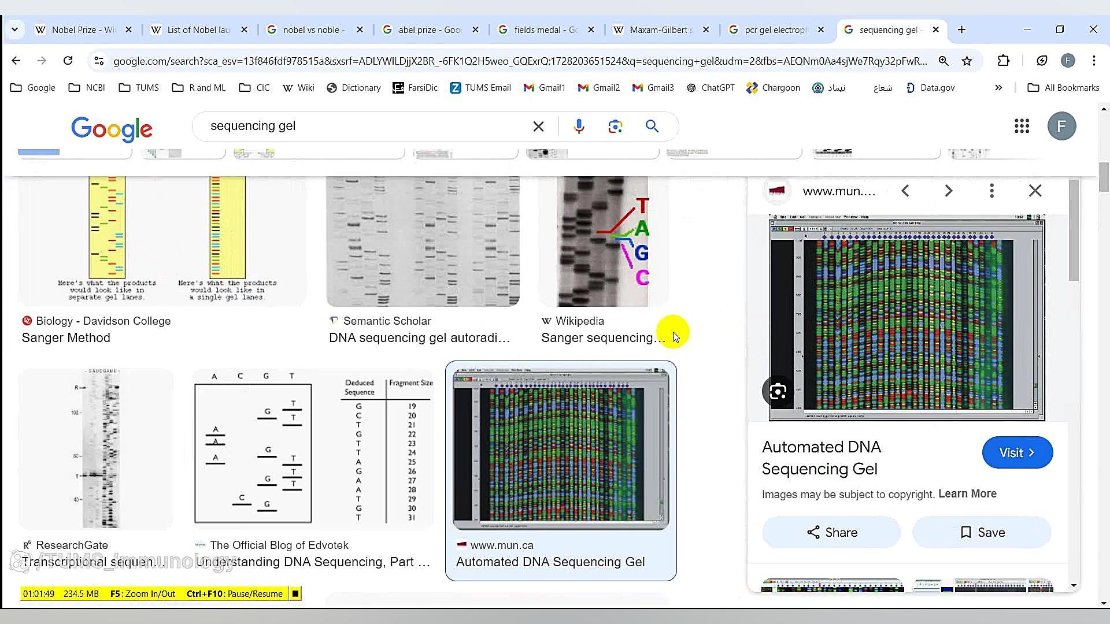Screen dimensions: 1110x624
Task: Open the Google apps grid
Action: (1022, 126)
